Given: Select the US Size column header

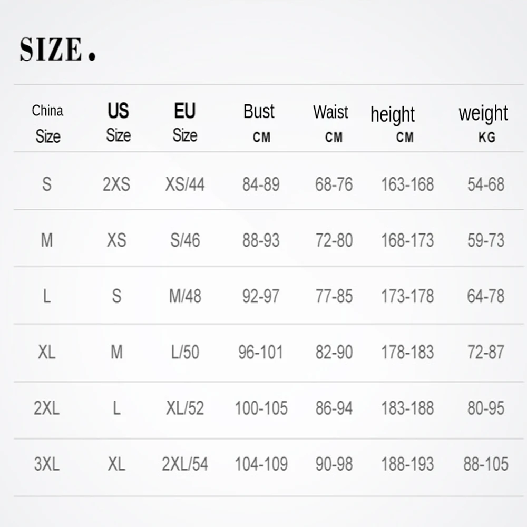Looking at the screenshot, I should click(118, 123).
